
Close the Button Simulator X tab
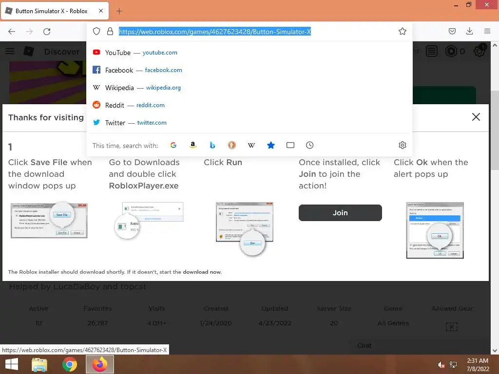coord(101,11)
